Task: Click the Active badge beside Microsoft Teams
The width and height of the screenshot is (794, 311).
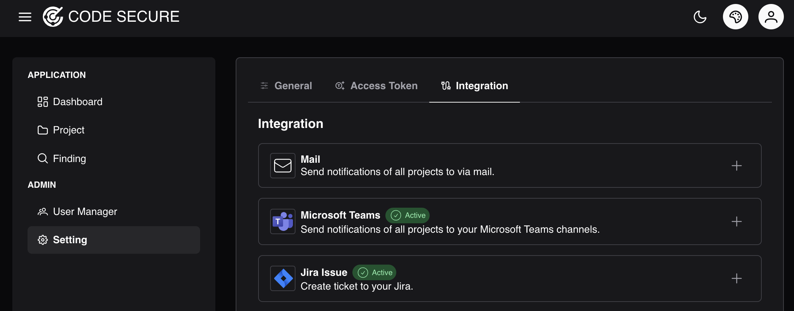Action: (x=408, y=215)
